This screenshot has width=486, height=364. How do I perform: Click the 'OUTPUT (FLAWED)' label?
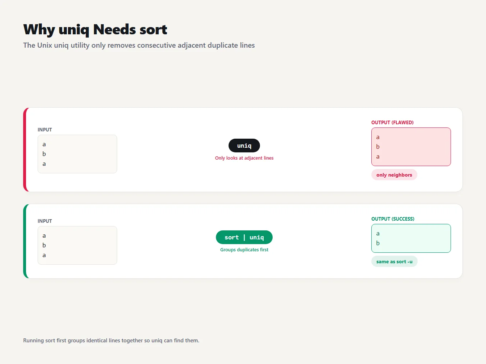[392, 122]
